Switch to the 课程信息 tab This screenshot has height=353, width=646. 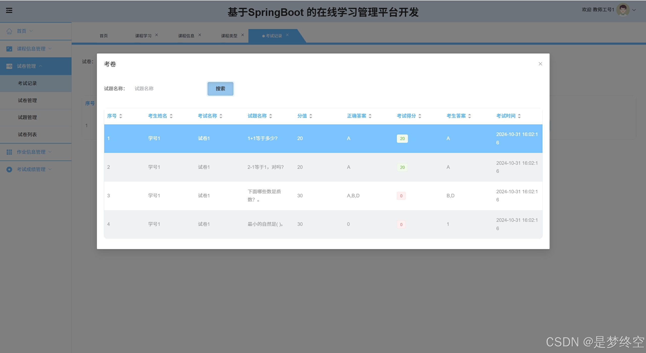(186, 36)
